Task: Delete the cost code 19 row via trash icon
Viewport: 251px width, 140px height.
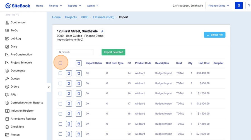Action: [x=79, y=124]
